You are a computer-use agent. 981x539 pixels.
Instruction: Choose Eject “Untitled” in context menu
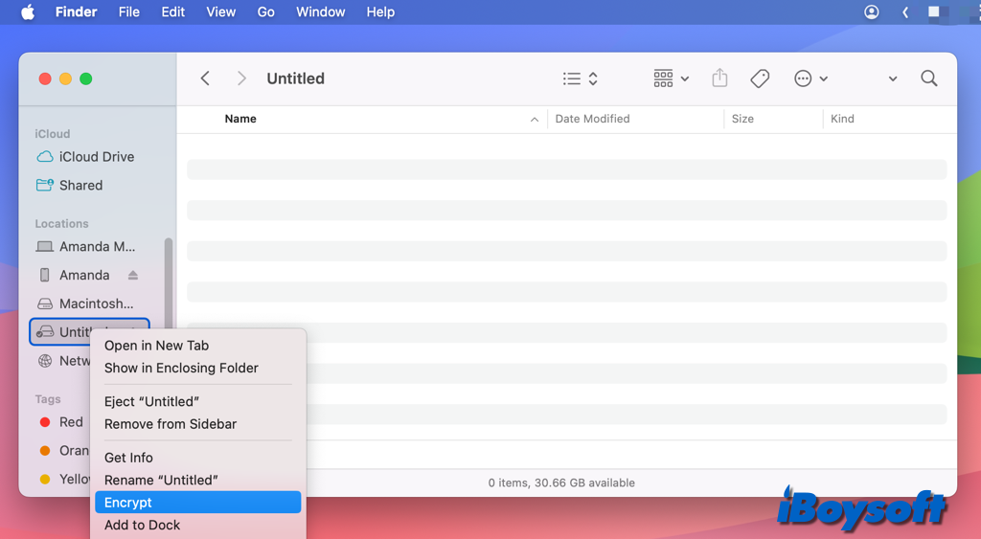pos(151,402)
